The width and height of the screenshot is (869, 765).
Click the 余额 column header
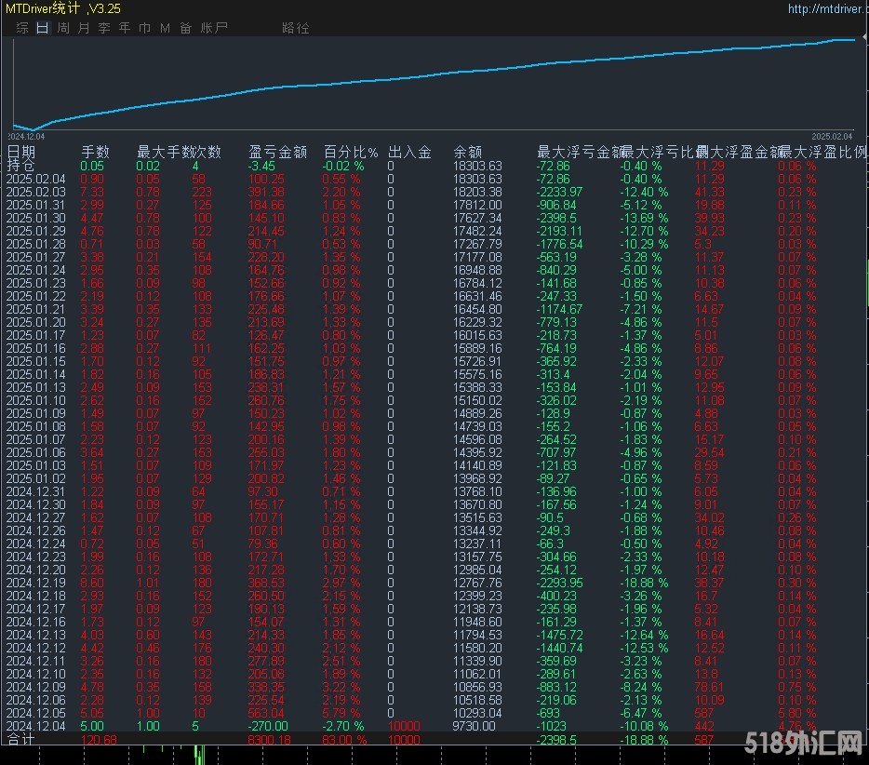(468, 152)
